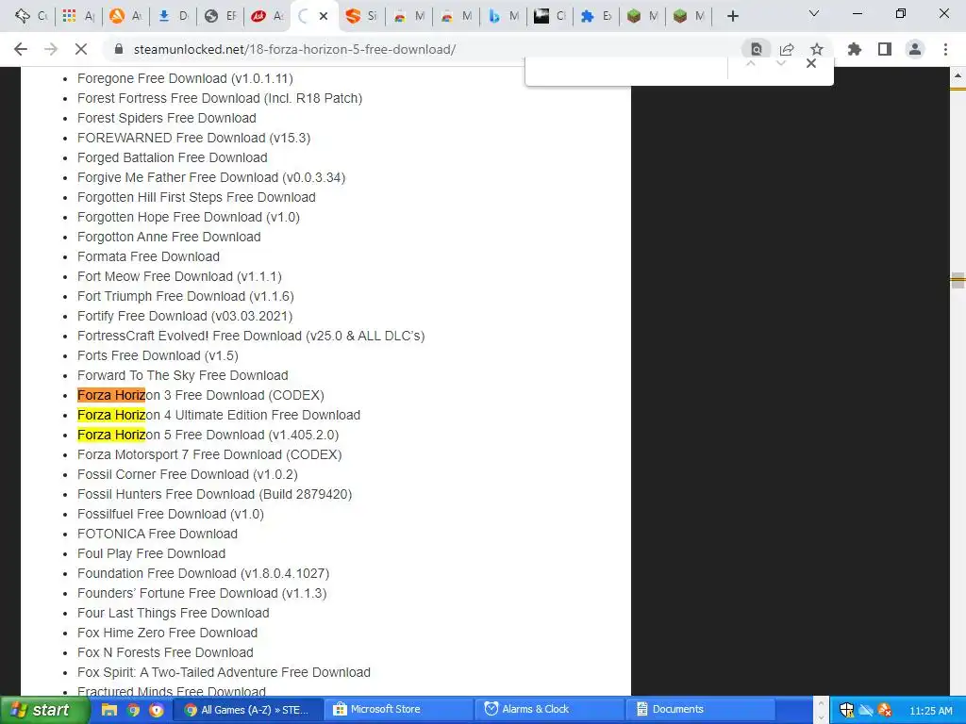Image resolution: width=966 pixels, height=724 pixels.
Task: Open Fortify Free Download link
Action: [x=185, y=316]
